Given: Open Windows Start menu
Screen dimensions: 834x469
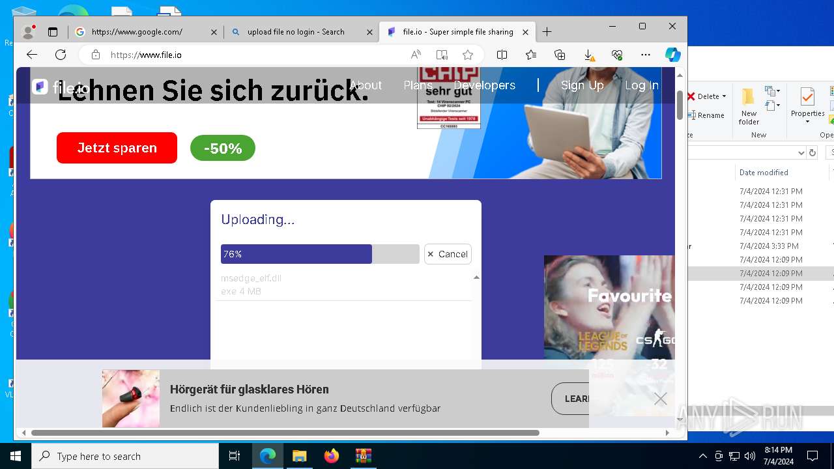Looking at the screenshot, I should click(x=15, y=456).
